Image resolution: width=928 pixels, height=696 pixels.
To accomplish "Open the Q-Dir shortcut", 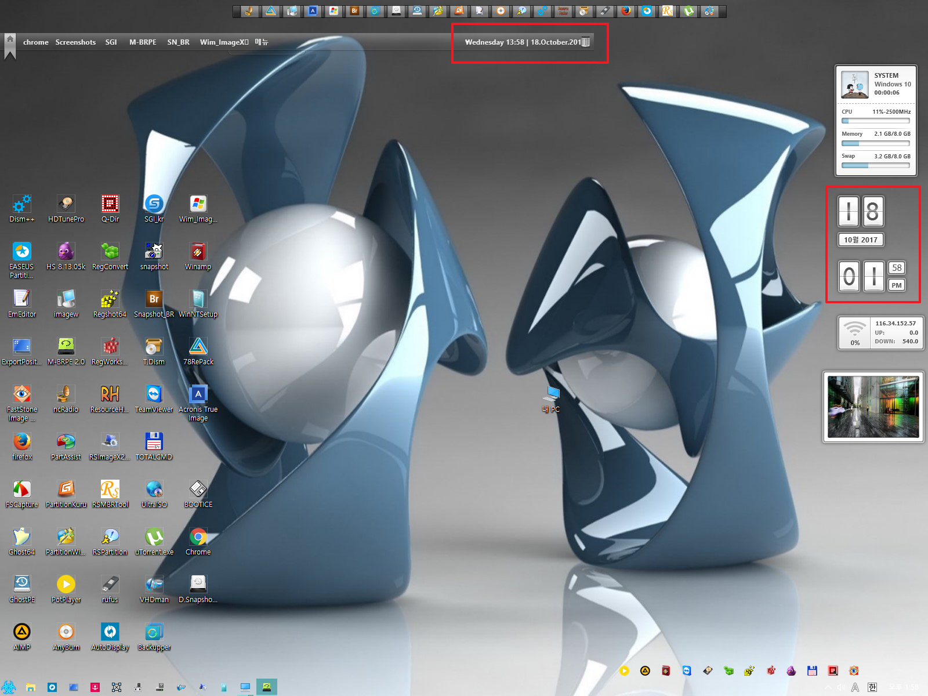I will click(110, 209).
